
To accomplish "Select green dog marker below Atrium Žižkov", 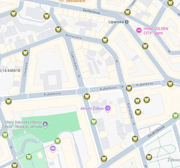I will pyautogui.click(x=94, y=122).
